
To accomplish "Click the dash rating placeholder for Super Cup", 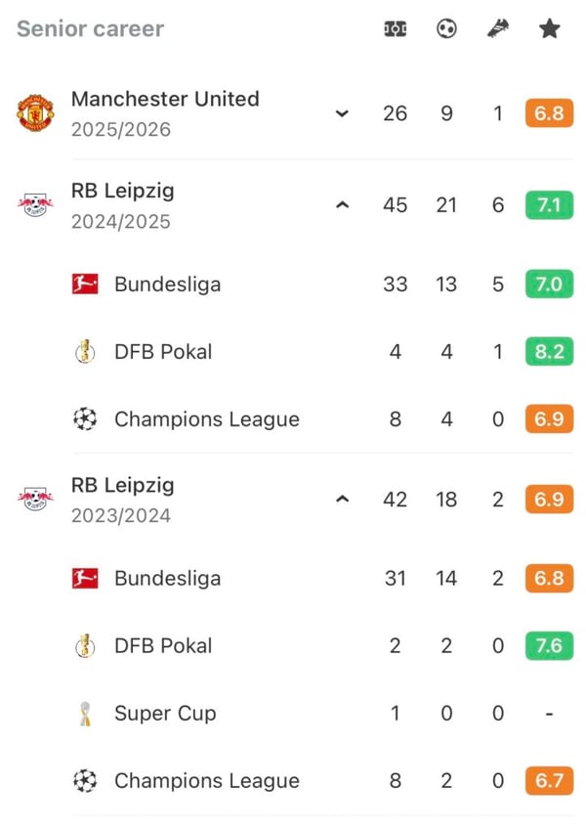I will (x=549, y=713).
